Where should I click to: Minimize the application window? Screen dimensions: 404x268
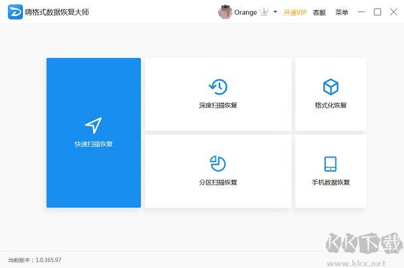[361, 12]
